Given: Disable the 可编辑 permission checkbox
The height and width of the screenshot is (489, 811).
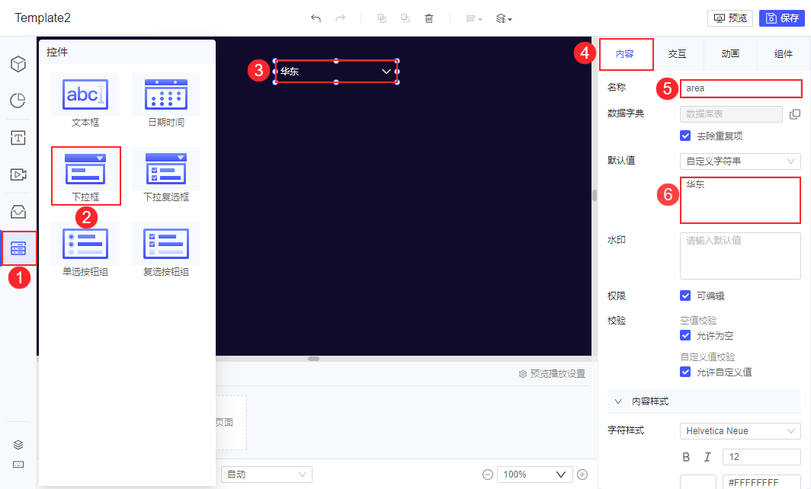Looking at the screenshot, I should pos(684,296).
